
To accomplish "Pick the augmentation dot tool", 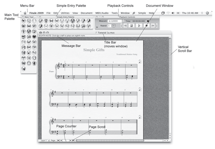I will (46, 26).
